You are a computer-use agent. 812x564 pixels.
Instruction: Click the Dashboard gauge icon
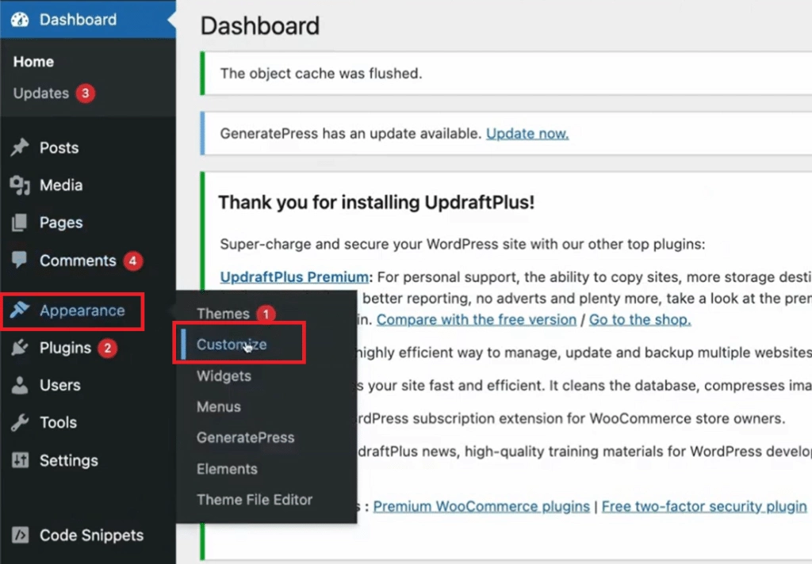[x=20, y=20]
